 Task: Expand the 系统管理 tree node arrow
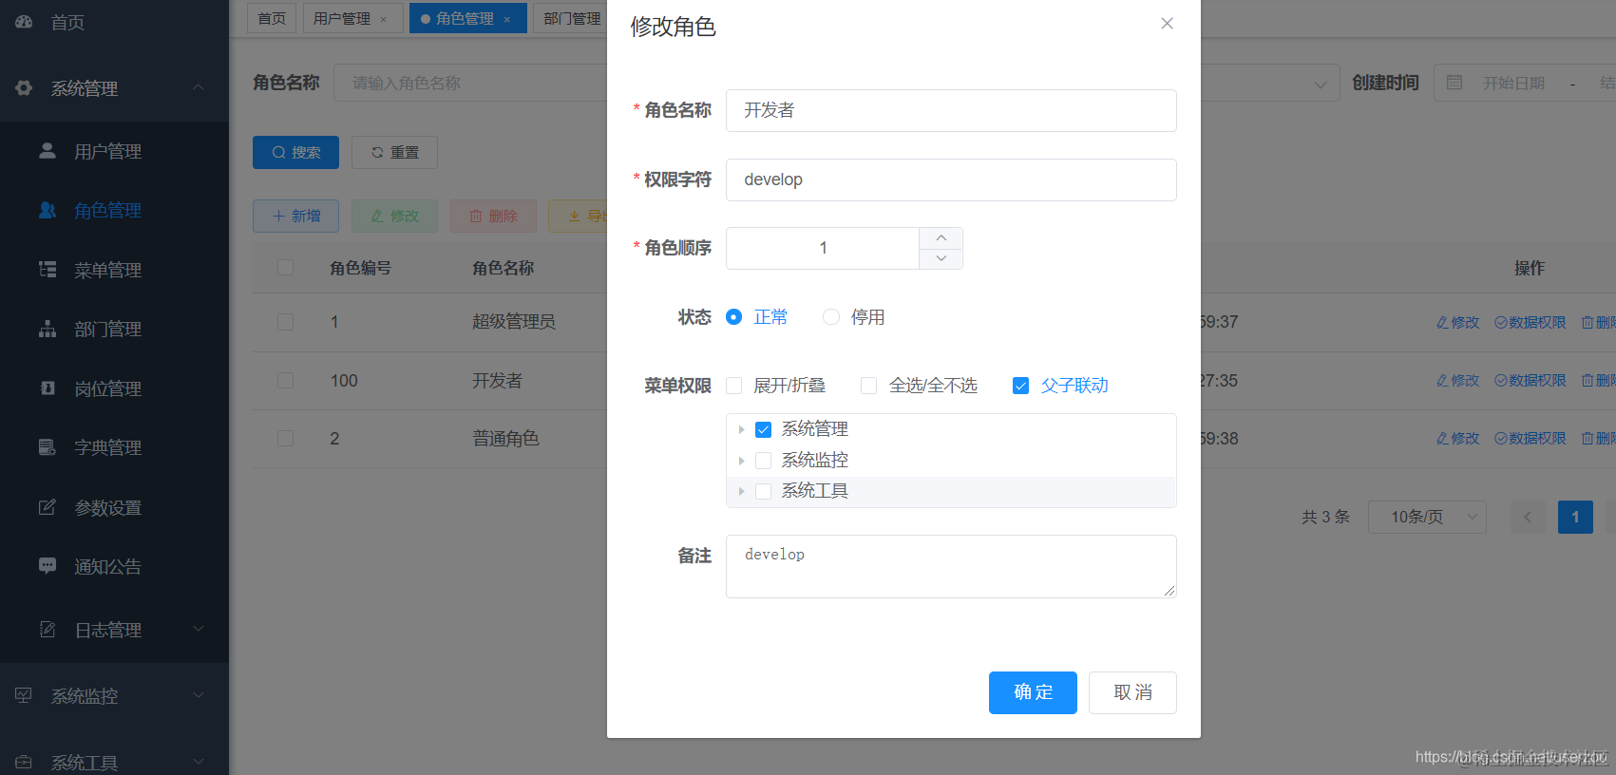[x=741, y=429]
